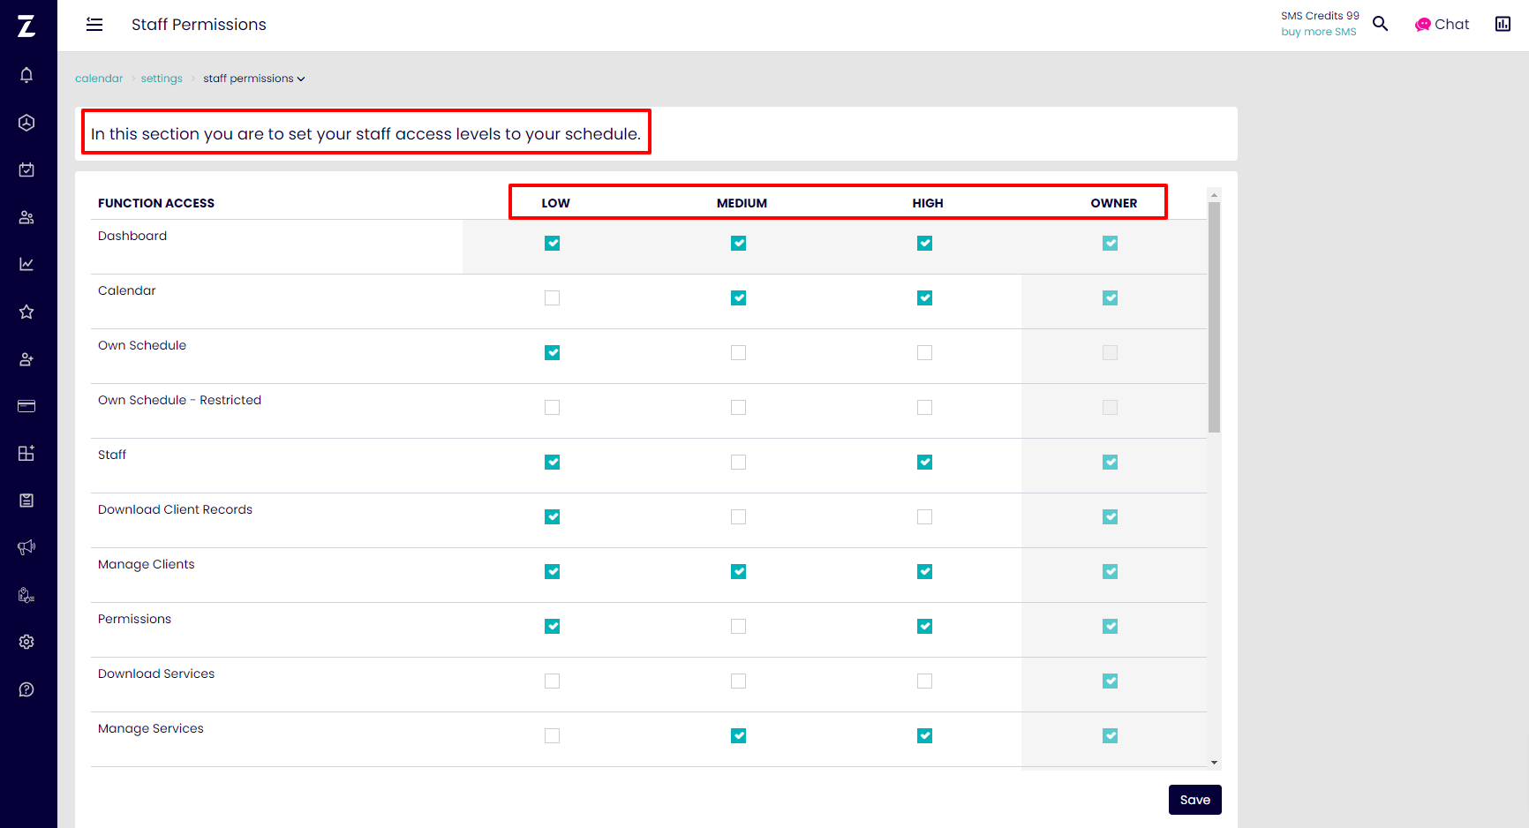The width and height of the screenshot is (1529, 828).
Task: Enable Download Client Records for High
Action: coord(924,517)
